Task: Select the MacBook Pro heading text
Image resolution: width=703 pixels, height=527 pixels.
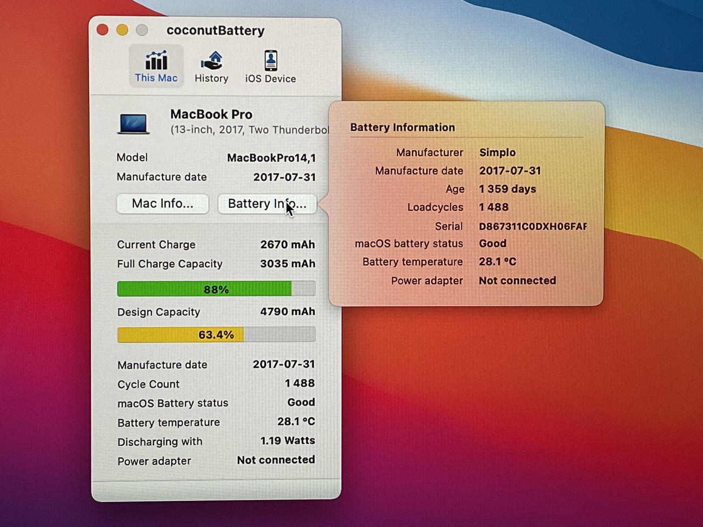Action: coord(211,114)
